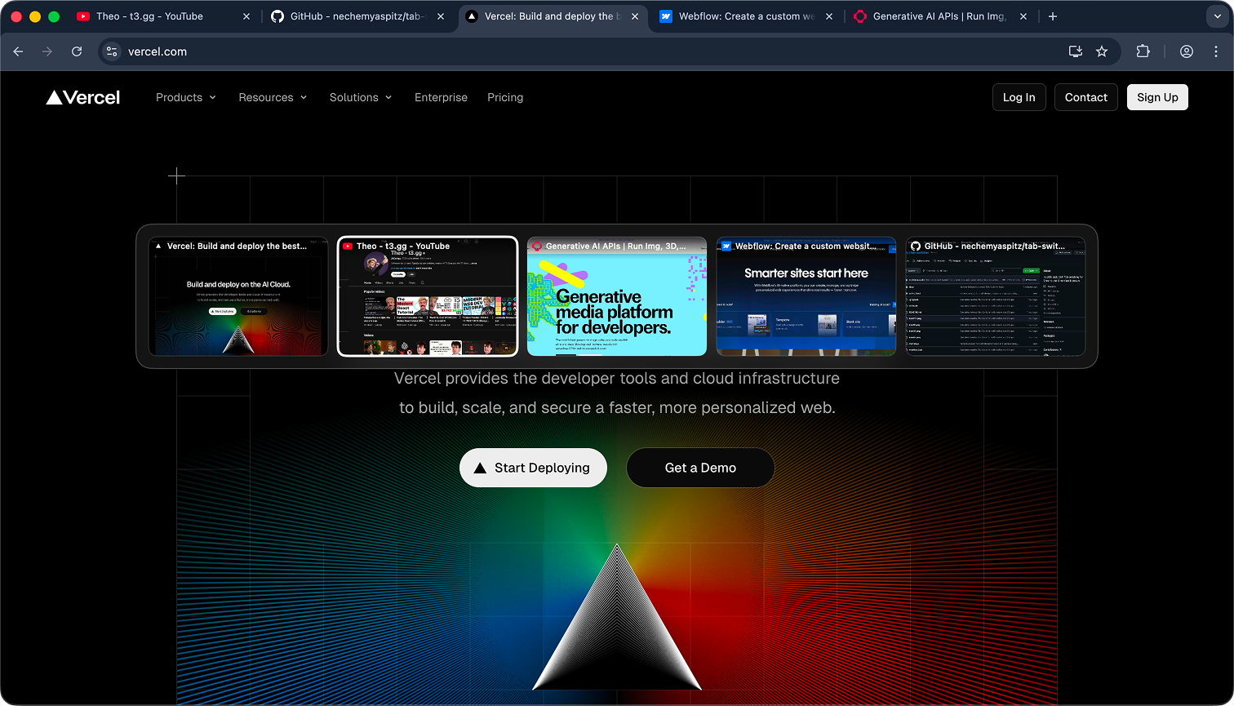Click the Get a Demo button
Image resolution: width=1234 pixels, height=706 pixels.
(x=699, y=468)
